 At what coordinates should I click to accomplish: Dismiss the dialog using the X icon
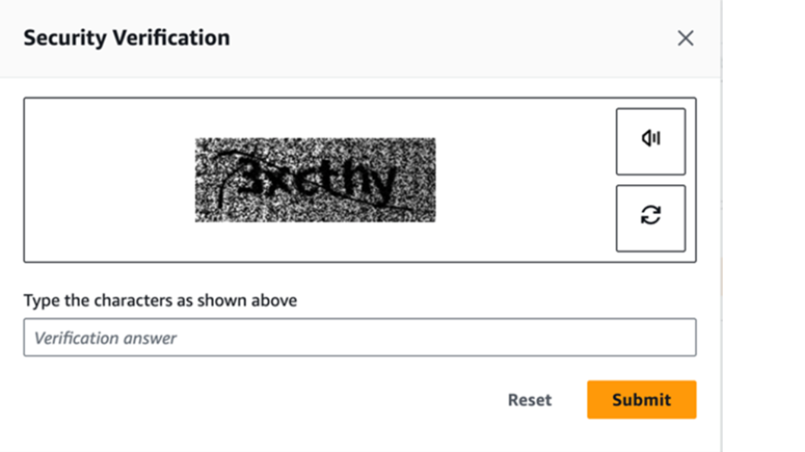point(685,38)
